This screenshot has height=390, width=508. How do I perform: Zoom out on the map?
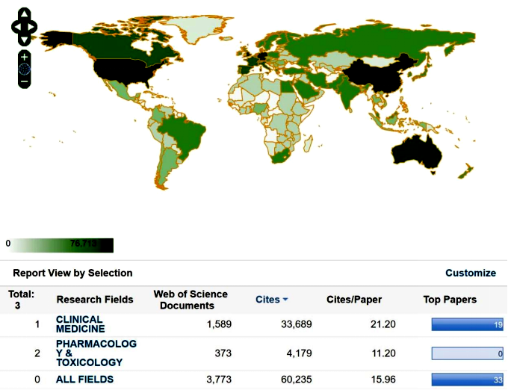click(25, 81)
